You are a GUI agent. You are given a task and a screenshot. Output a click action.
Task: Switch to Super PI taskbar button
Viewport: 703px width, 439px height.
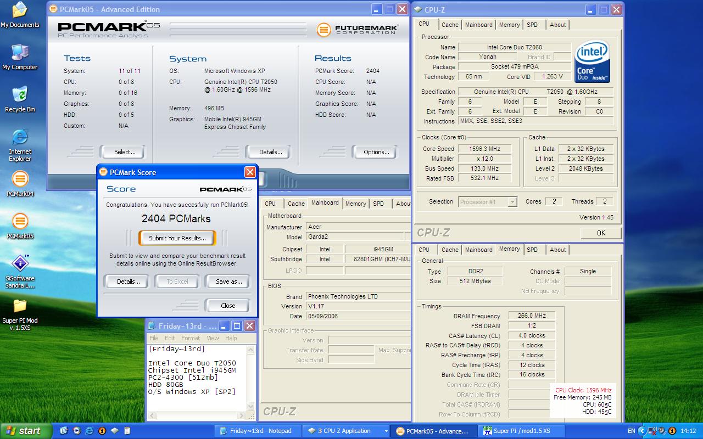tap(521, 431)
